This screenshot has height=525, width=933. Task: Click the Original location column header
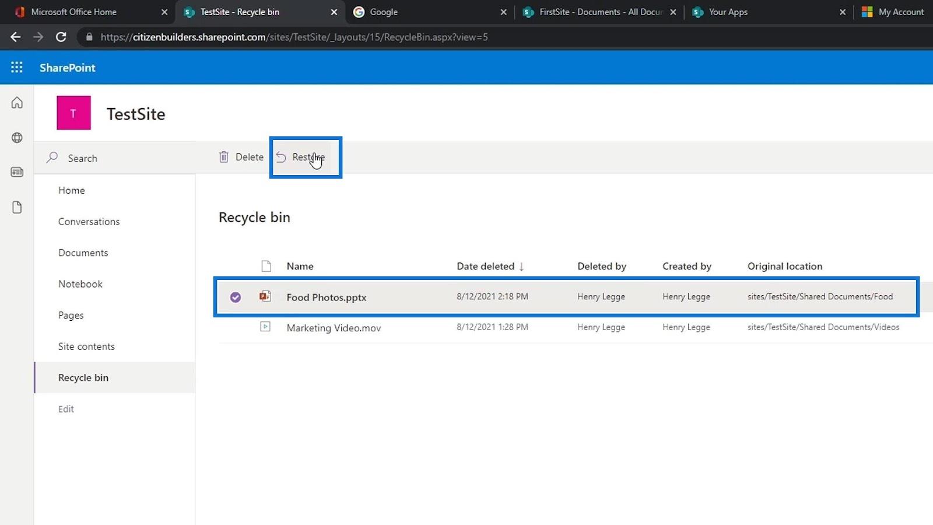(785, 266)
